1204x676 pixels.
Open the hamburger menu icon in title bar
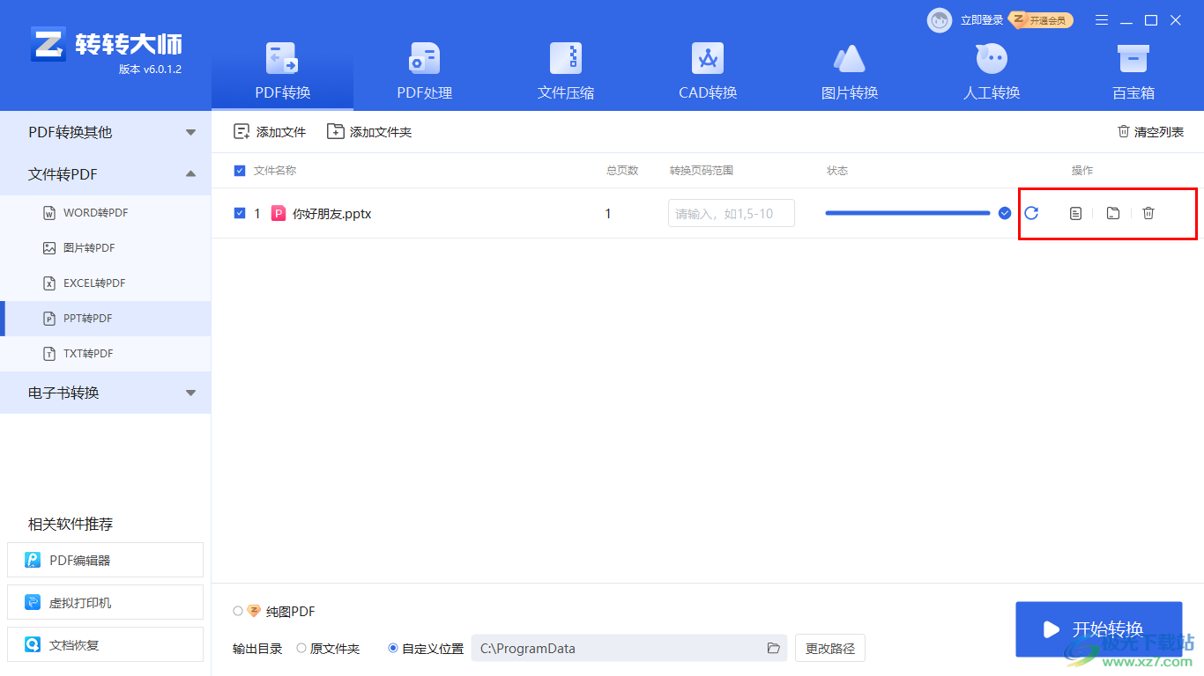(1102, 20)
